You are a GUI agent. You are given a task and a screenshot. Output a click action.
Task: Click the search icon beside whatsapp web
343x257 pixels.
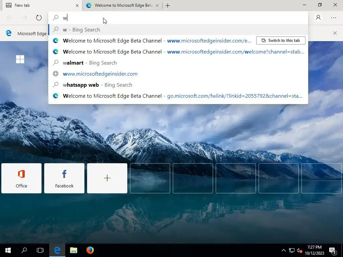click(x=56, y=85)
